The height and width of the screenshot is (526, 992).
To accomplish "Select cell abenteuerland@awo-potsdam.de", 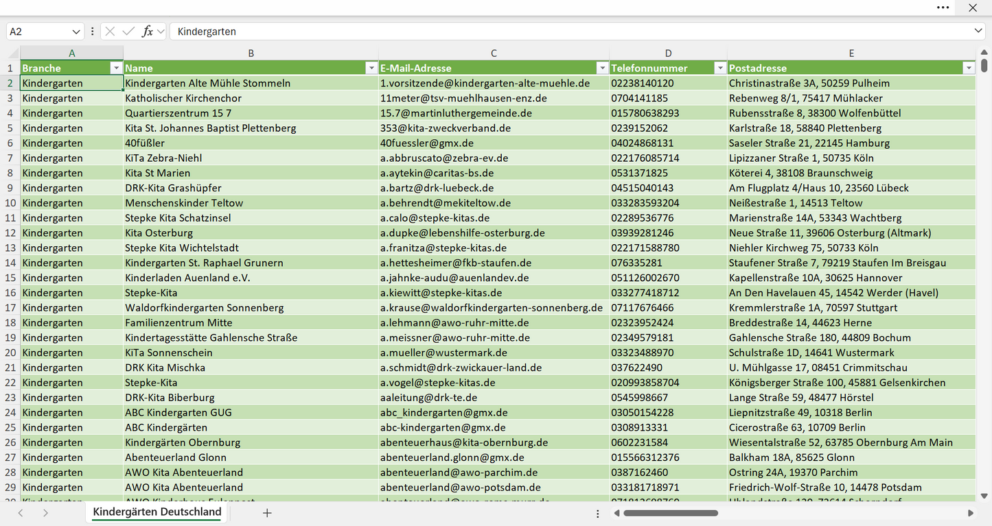I will 494,487.
